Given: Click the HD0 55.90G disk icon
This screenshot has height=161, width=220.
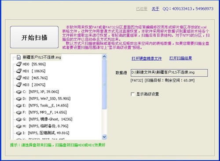Looking at the screenshot, I should tap(19, 64).
